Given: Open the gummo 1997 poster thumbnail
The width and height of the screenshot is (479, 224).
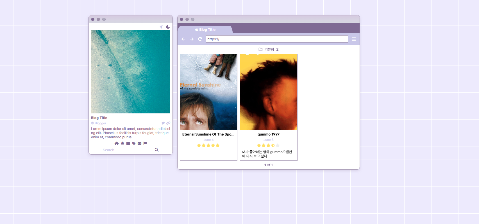Looking at the screenshot, I should click(x=269, y=92).
